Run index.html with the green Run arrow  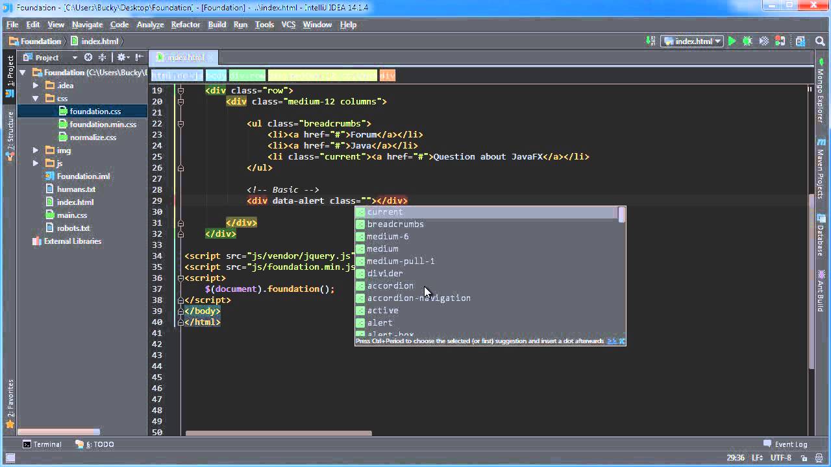[732, 41]
